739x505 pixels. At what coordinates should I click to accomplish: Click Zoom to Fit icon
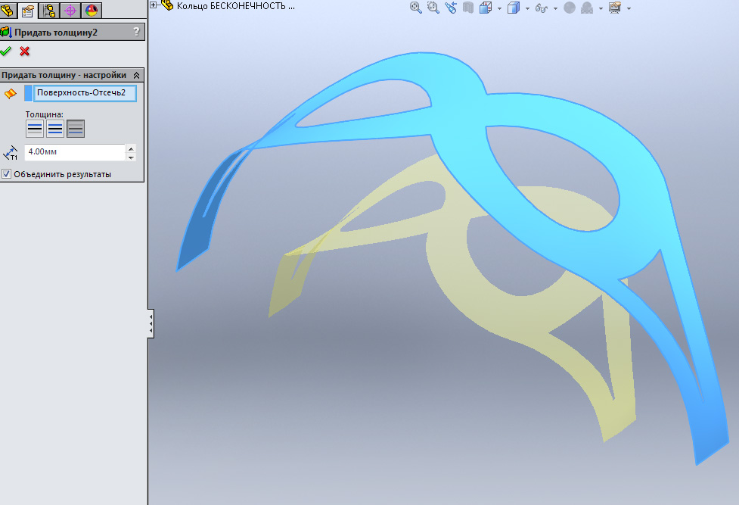coord(415,8)
